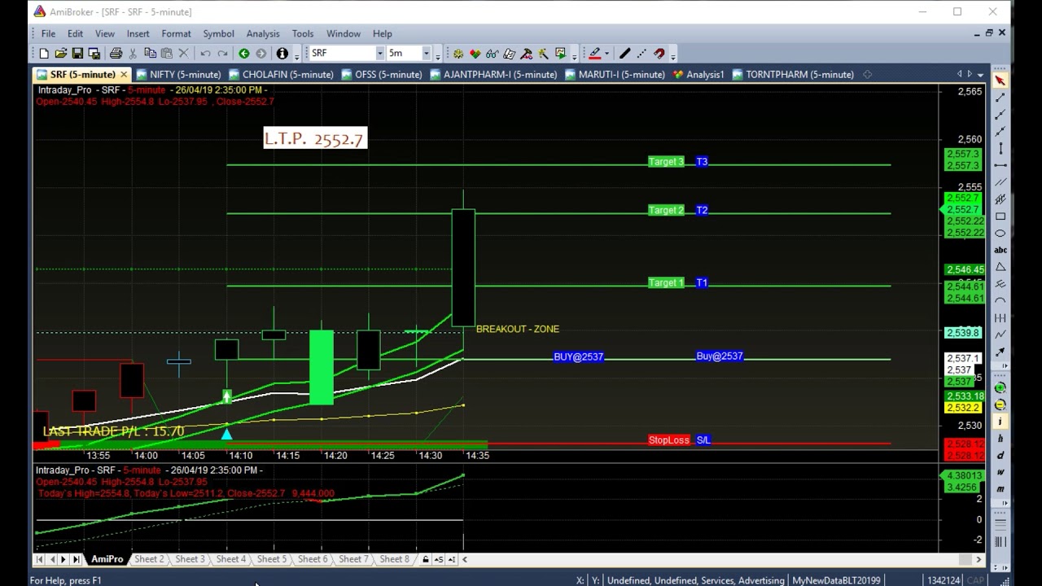1042x586 pixels.
Task: Select the triangle drawing tool
Action: pos(1000,267)
